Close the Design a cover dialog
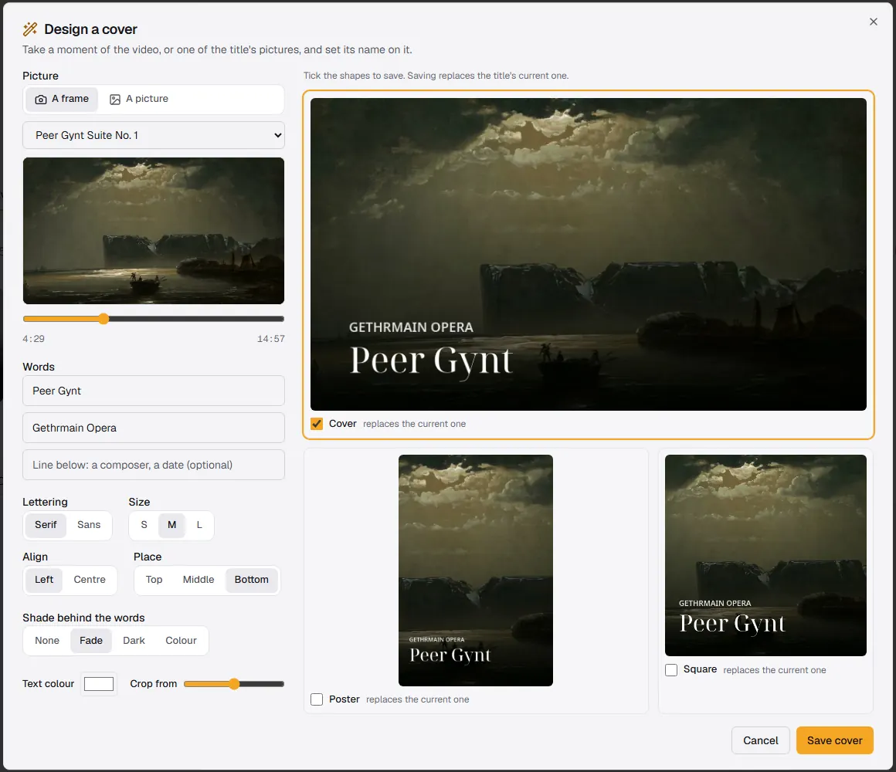This screenshot has width=896, height=772. (x=873, y=22)
